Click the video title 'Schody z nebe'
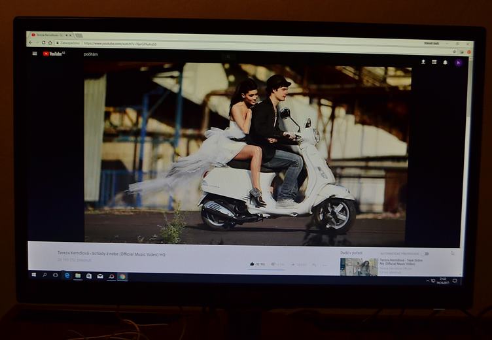492x340 pixels. pyautogui.click(x=111, y=254)
